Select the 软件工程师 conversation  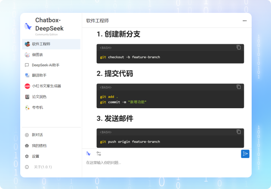tap(51, 44)
